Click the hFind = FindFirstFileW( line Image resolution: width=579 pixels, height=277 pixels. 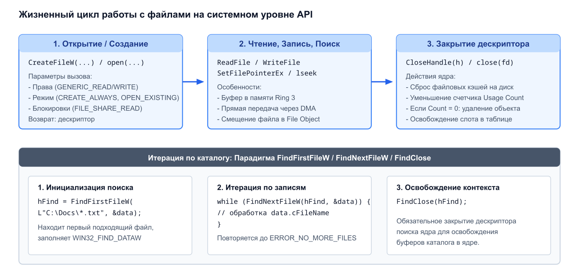coord(85,202)
